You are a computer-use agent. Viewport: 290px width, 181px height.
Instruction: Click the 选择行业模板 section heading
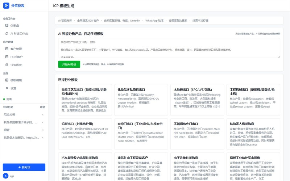(68, 80)
